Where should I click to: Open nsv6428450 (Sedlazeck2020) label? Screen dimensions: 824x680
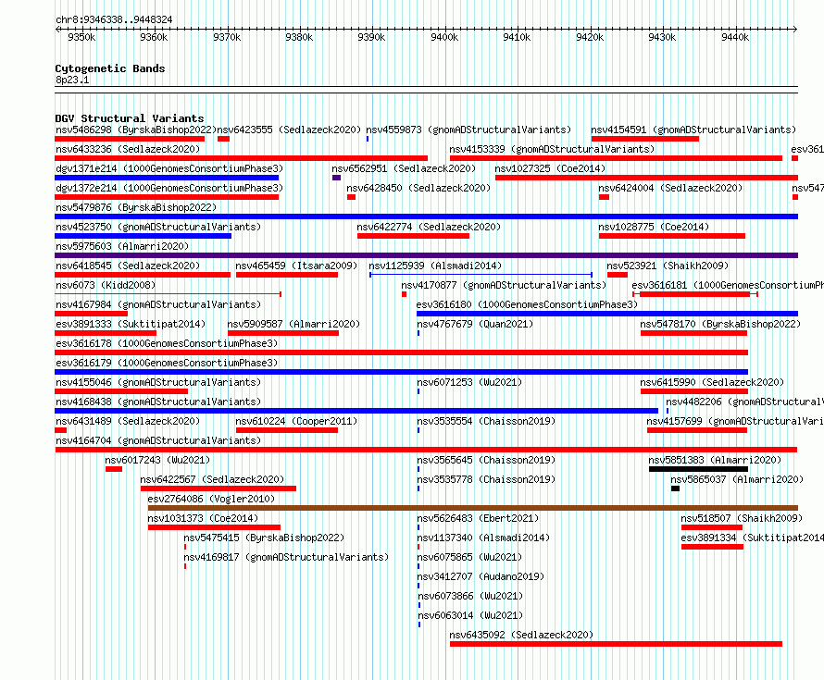(418, 188)
